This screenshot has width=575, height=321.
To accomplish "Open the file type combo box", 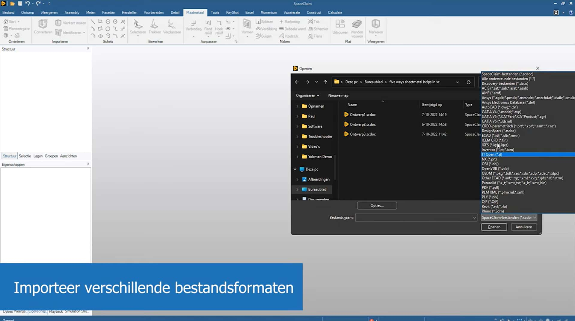I will (509, 217).
